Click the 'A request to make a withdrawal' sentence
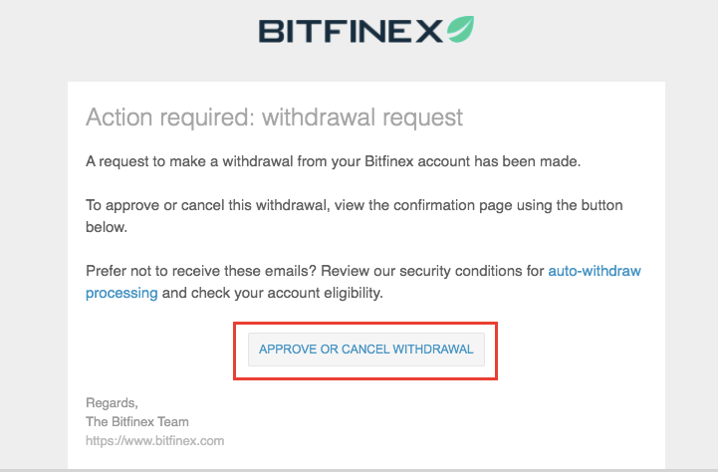This screenshot has width=718, height=472. tap(333, 161)
